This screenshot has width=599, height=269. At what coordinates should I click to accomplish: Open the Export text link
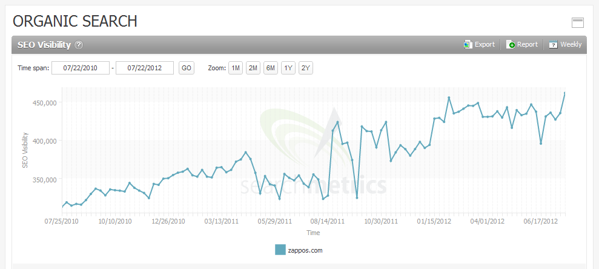tap(485, 44)
